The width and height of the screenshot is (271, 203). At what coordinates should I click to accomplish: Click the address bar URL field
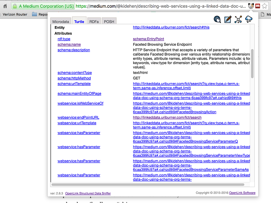tap(161, 6)
